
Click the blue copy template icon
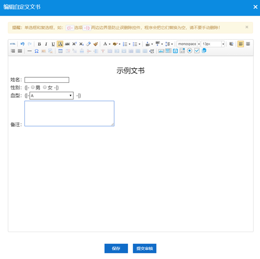point(204,50)
